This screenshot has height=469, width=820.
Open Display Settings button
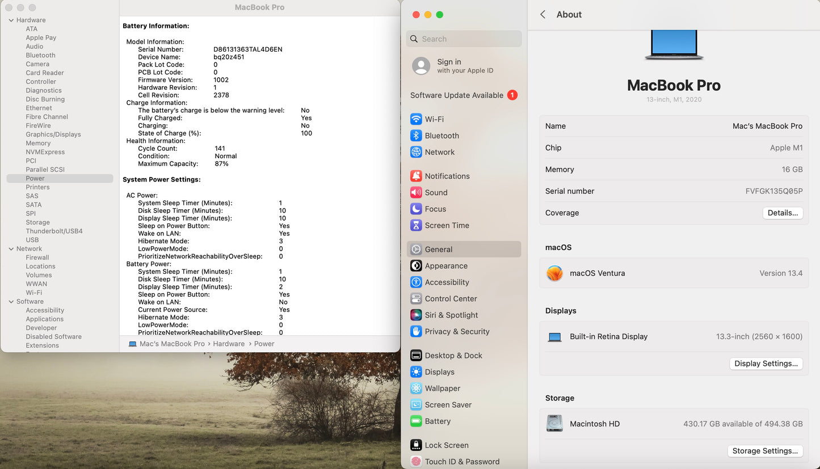click(766, 364)
